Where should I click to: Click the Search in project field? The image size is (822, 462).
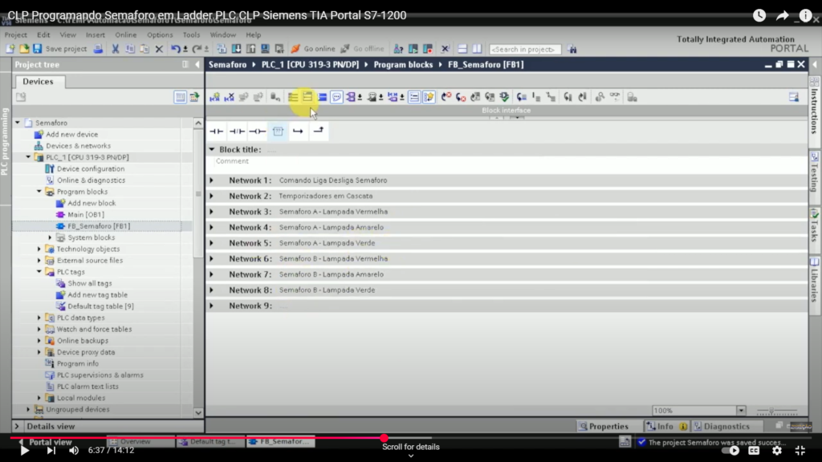(525, 49)
